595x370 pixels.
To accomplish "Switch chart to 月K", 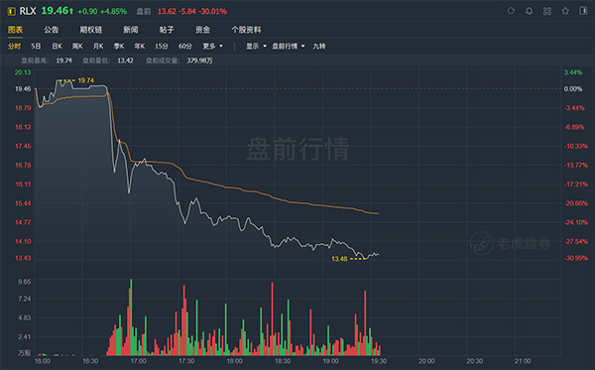I will pyautogui.click(x=98, y=47).
